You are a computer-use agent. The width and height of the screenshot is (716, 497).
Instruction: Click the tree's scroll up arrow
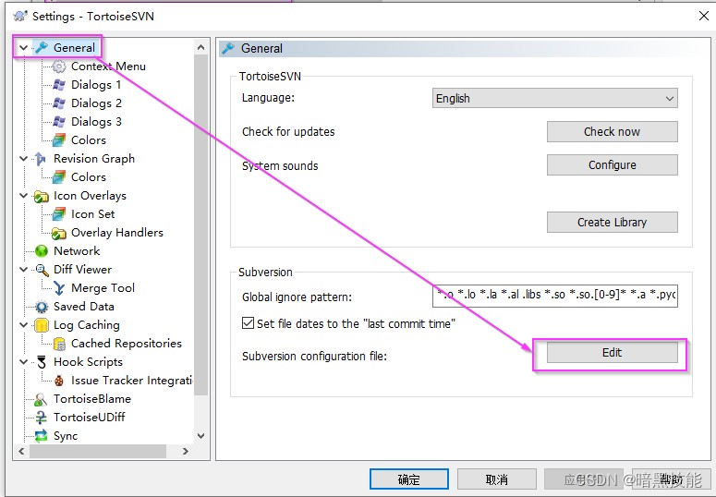(200, 47)
